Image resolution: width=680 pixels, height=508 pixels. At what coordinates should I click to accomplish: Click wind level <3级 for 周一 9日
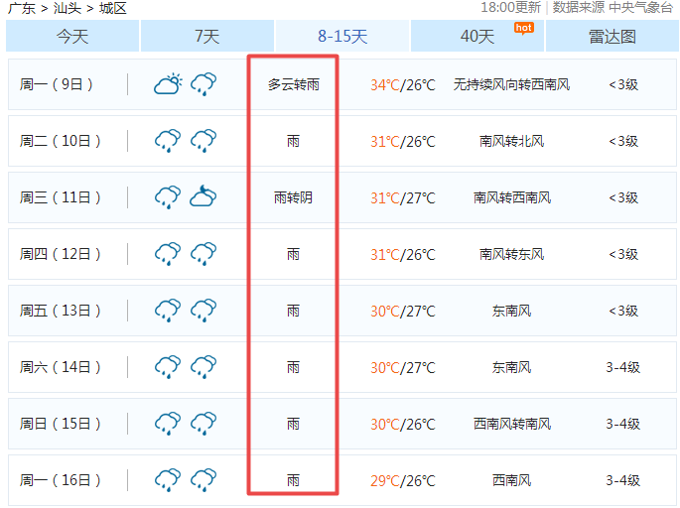click(623, 84)
